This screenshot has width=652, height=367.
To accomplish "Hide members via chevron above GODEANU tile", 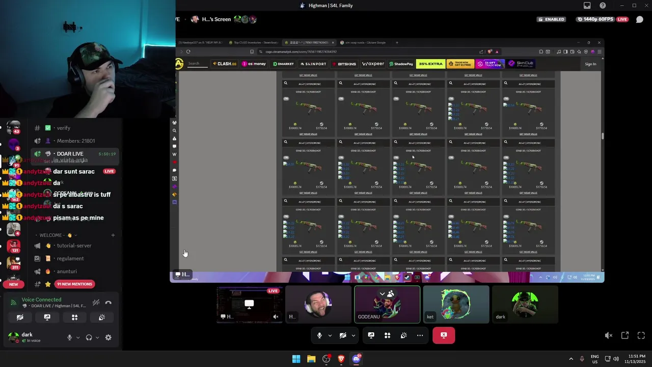I will coord(387,294).
